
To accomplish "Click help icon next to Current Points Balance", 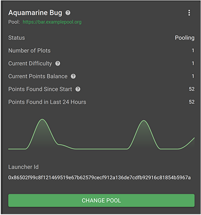I will pyautogui.click(x=73, y=76).
